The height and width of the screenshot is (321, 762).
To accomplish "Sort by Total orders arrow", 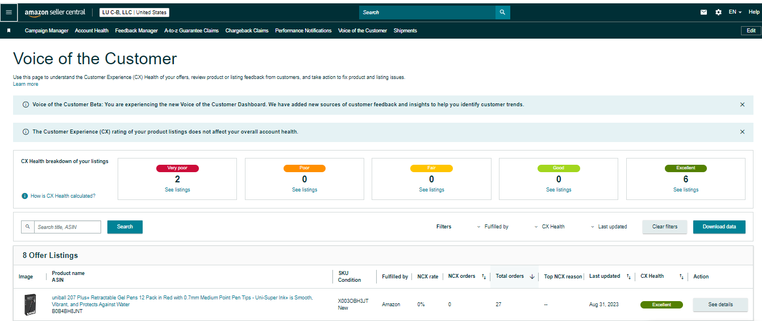I will [x=532, y=277].
